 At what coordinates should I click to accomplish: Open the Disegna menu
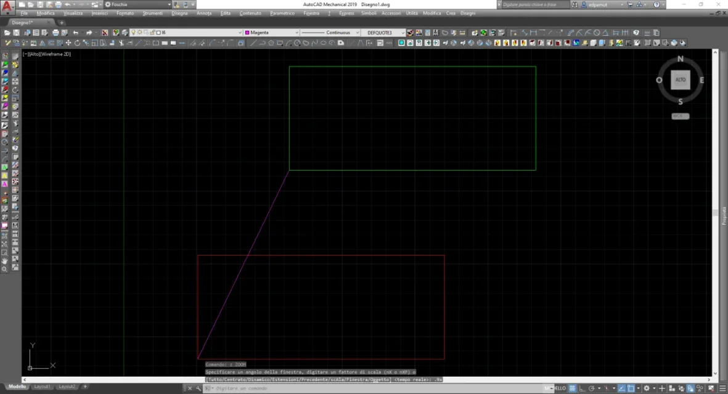(x=179, y=13)
